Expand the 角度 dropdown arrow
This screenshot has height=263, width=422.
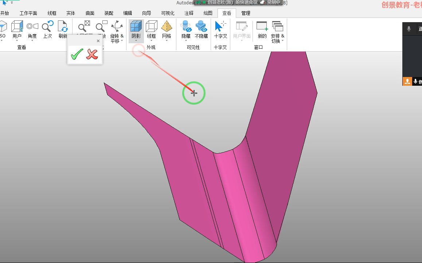32,41
